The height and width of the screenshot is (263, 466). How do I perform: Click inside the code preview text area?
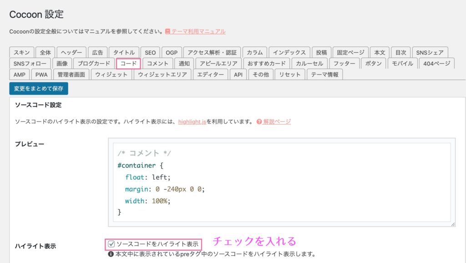pos(282,182)
